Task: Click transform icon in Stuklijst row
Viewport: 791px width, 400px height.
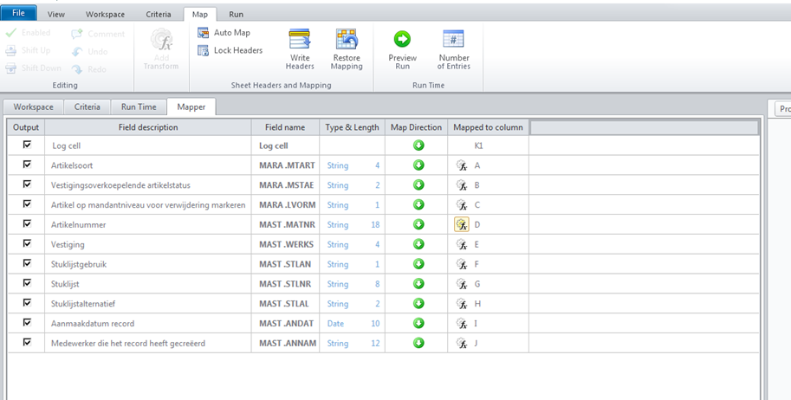Action: point(462,284)
